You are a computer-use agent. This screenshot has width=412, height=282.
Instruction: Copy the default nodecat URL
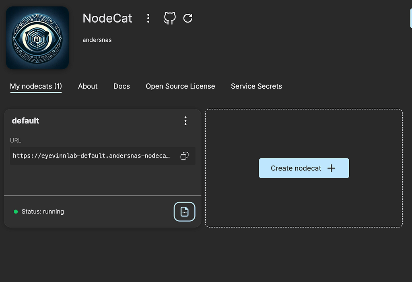[184, 156]
